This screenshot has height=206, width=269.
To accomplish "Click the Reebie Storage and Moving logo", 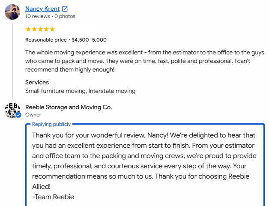I will [x=12, y=110].
